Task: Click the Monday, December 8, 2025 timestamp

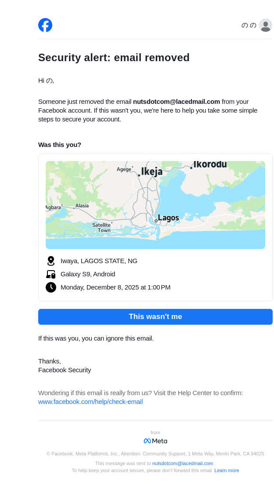Action: click(115, 287)
